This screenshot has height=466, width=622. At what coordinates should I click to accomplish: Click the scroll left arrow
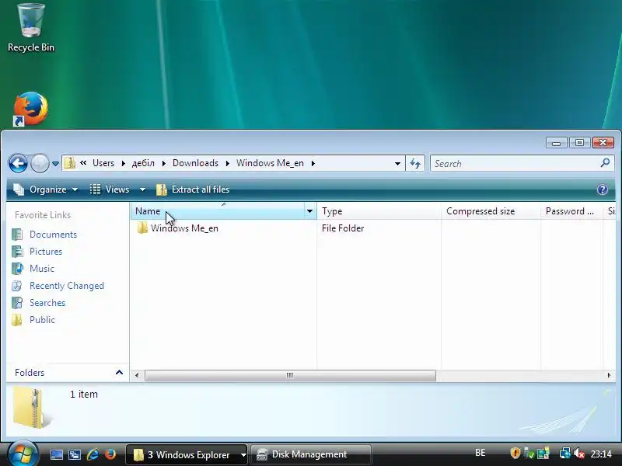tap(137, 375)
